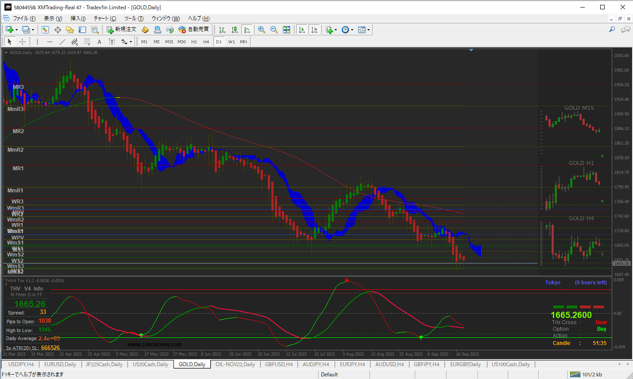Screen dimensions: 633x379
Task: Switch to the GBPJPY,H4 chart tab
Action: 427,364
